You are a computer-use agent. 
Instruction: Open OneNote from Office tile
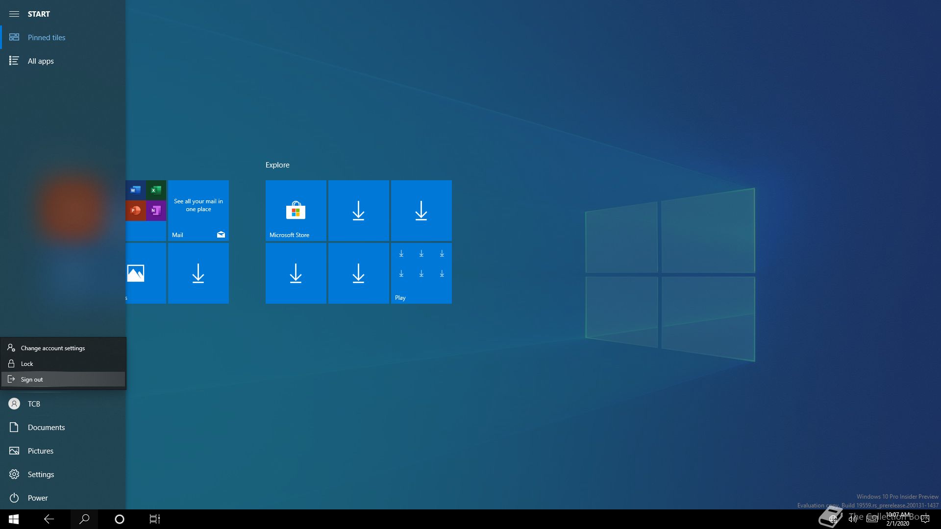point(156,211)
